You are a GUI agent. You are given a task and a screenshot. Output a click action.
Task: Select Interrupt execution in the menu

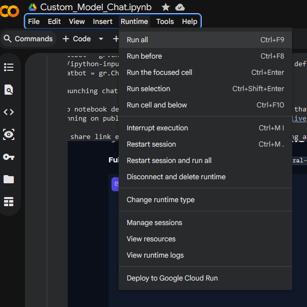pos(157,128)
